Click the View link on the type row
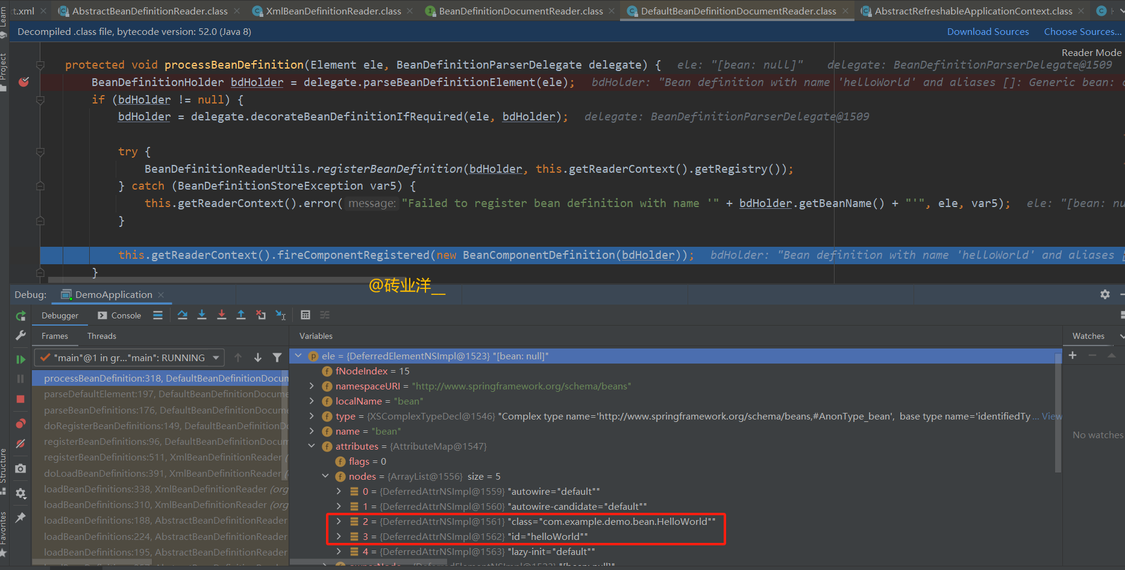1125x570 pixels. click(1051, 416)
